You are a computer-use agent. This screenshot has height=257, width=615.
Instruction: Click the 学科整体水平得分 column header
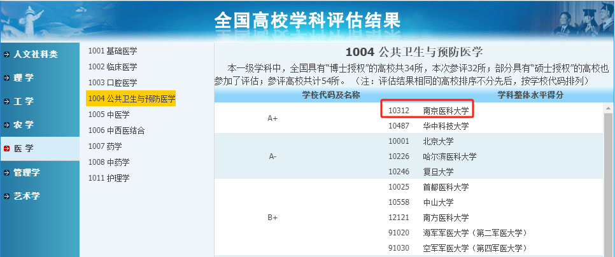[530, 95]
